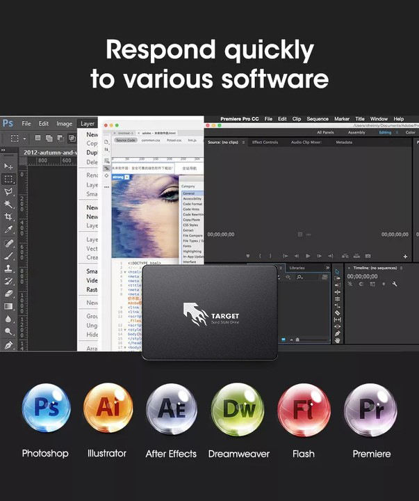Toggle Snap in the Timeline panel
The image size is (419, 501).
pos(361,284)
